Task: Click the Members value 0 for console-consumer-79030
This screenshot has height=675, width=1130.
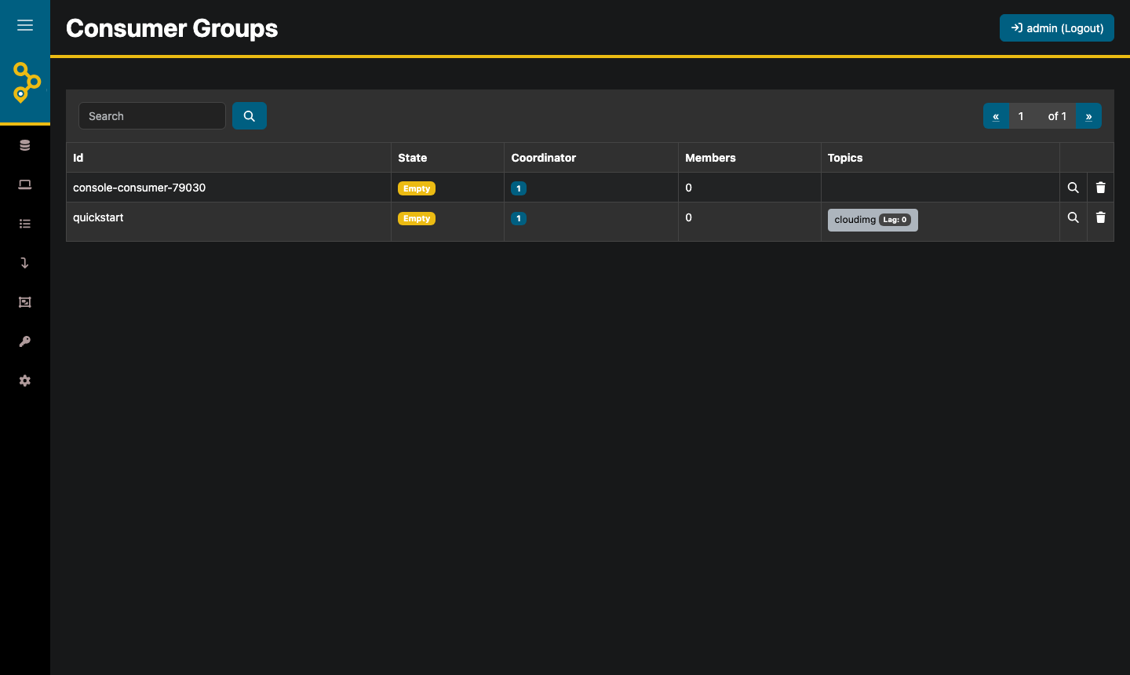Action: (x=689, y=188)
